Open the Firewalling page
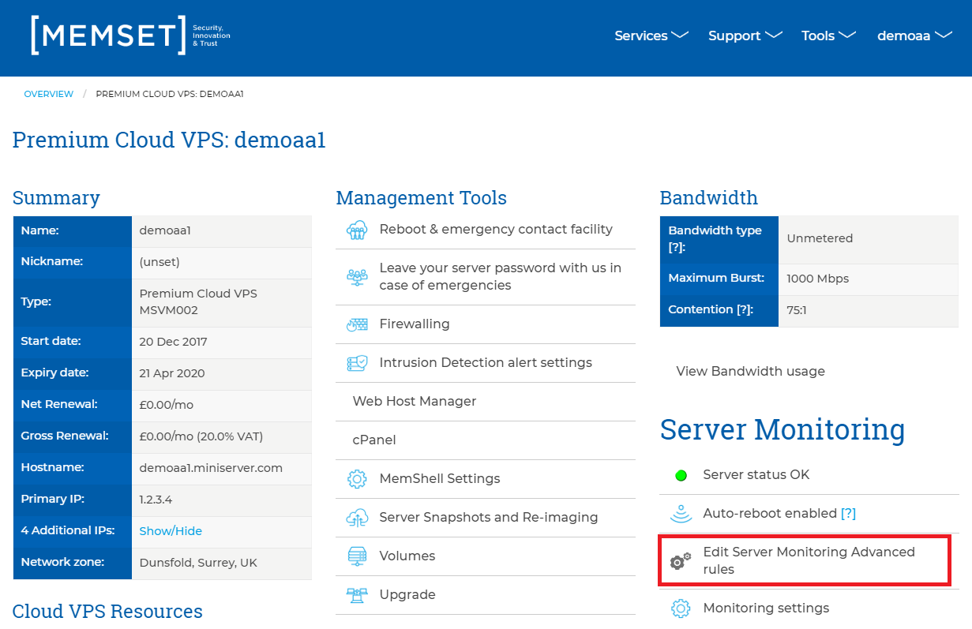Image resolution: width=972 pixels, height=629 pixels. click(415, 324)
